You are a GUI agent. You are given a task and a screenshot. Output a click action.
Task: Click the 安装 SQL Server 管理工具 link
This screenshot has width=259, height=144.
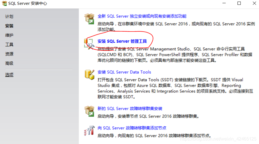[x=122, y=41]
